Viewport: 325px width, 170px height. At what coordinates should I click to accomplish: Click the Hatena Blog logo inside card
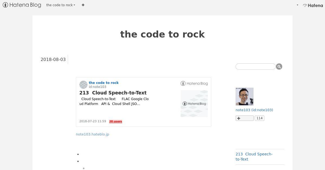click(x=194, y=83)
